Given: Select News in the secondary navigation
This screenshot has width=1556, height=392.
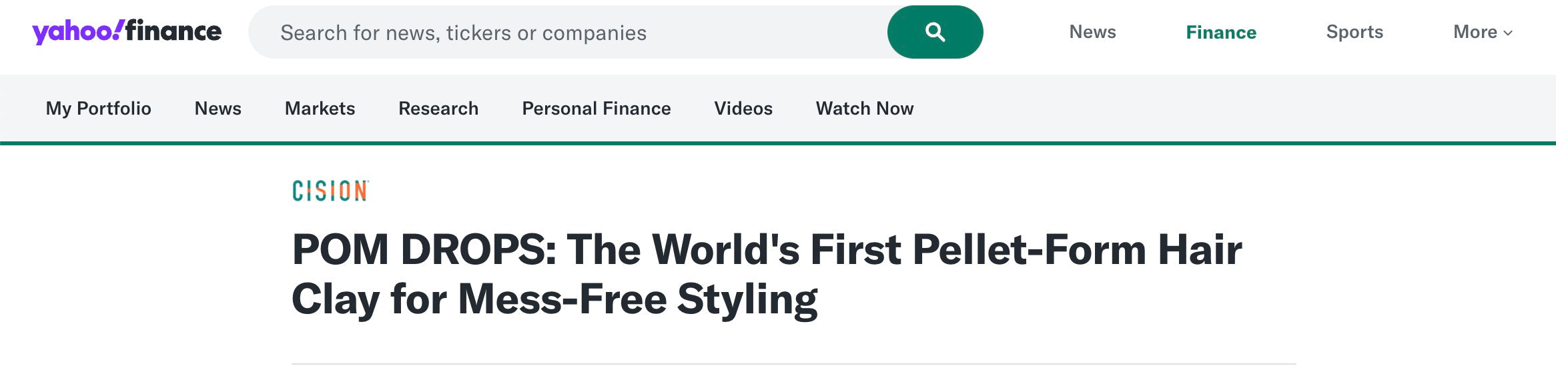Looking at the screenshot, I should [x=217, y=108].
